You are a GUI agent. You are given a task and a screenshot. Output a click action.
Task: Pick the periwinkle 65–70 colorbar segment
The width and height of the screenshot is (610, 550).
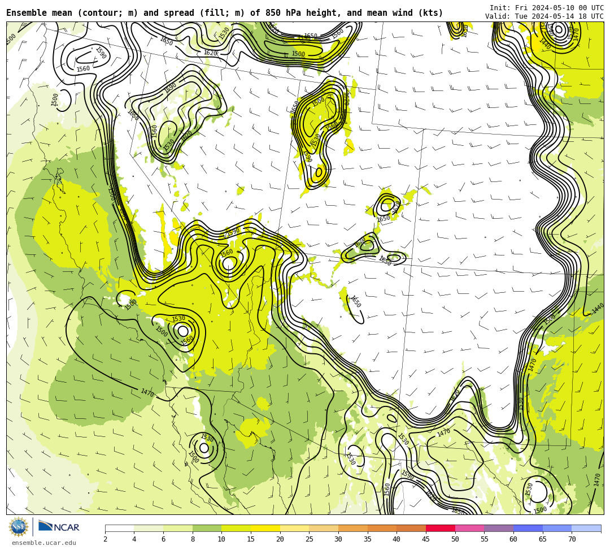(x=557, y=528)
